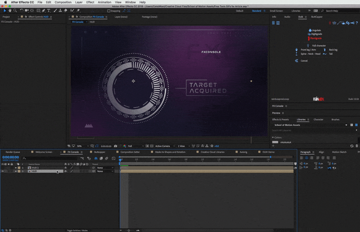Take a snapshot with camera icon
The height and width of the screenshot is (232, 360).
(116, 146)
